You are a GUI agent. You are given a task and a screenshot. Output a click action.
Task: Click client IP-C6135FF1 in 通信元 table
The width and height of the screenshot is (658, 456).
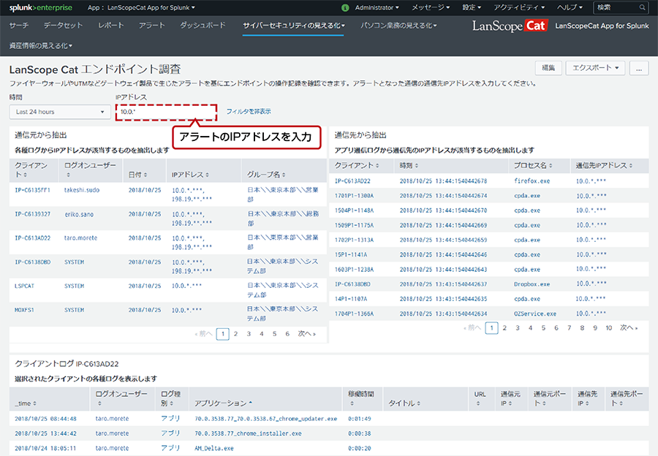click(x=32, y=190)
